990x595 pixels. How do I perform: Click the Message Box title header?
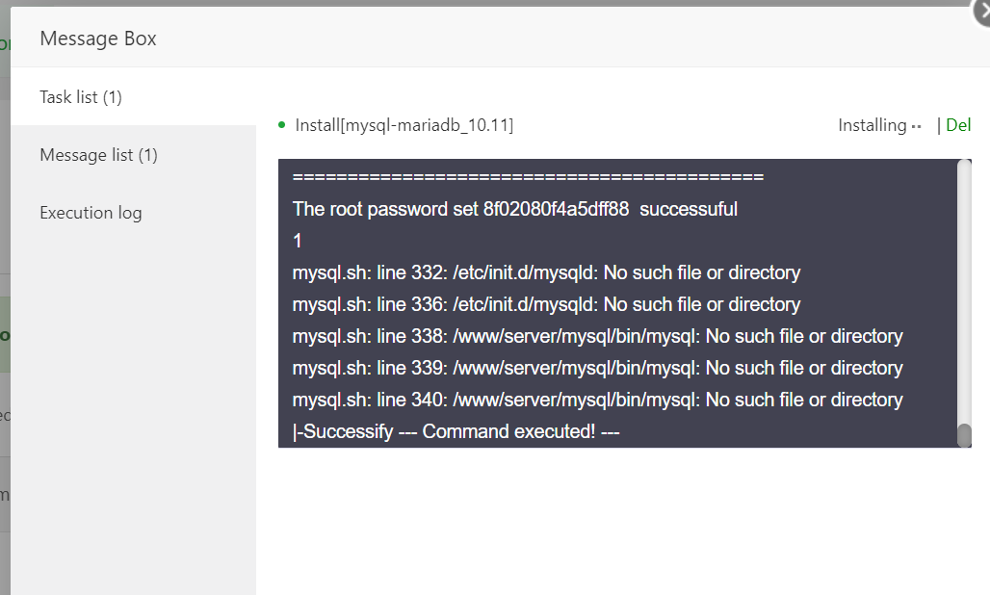tap(98, 39)
